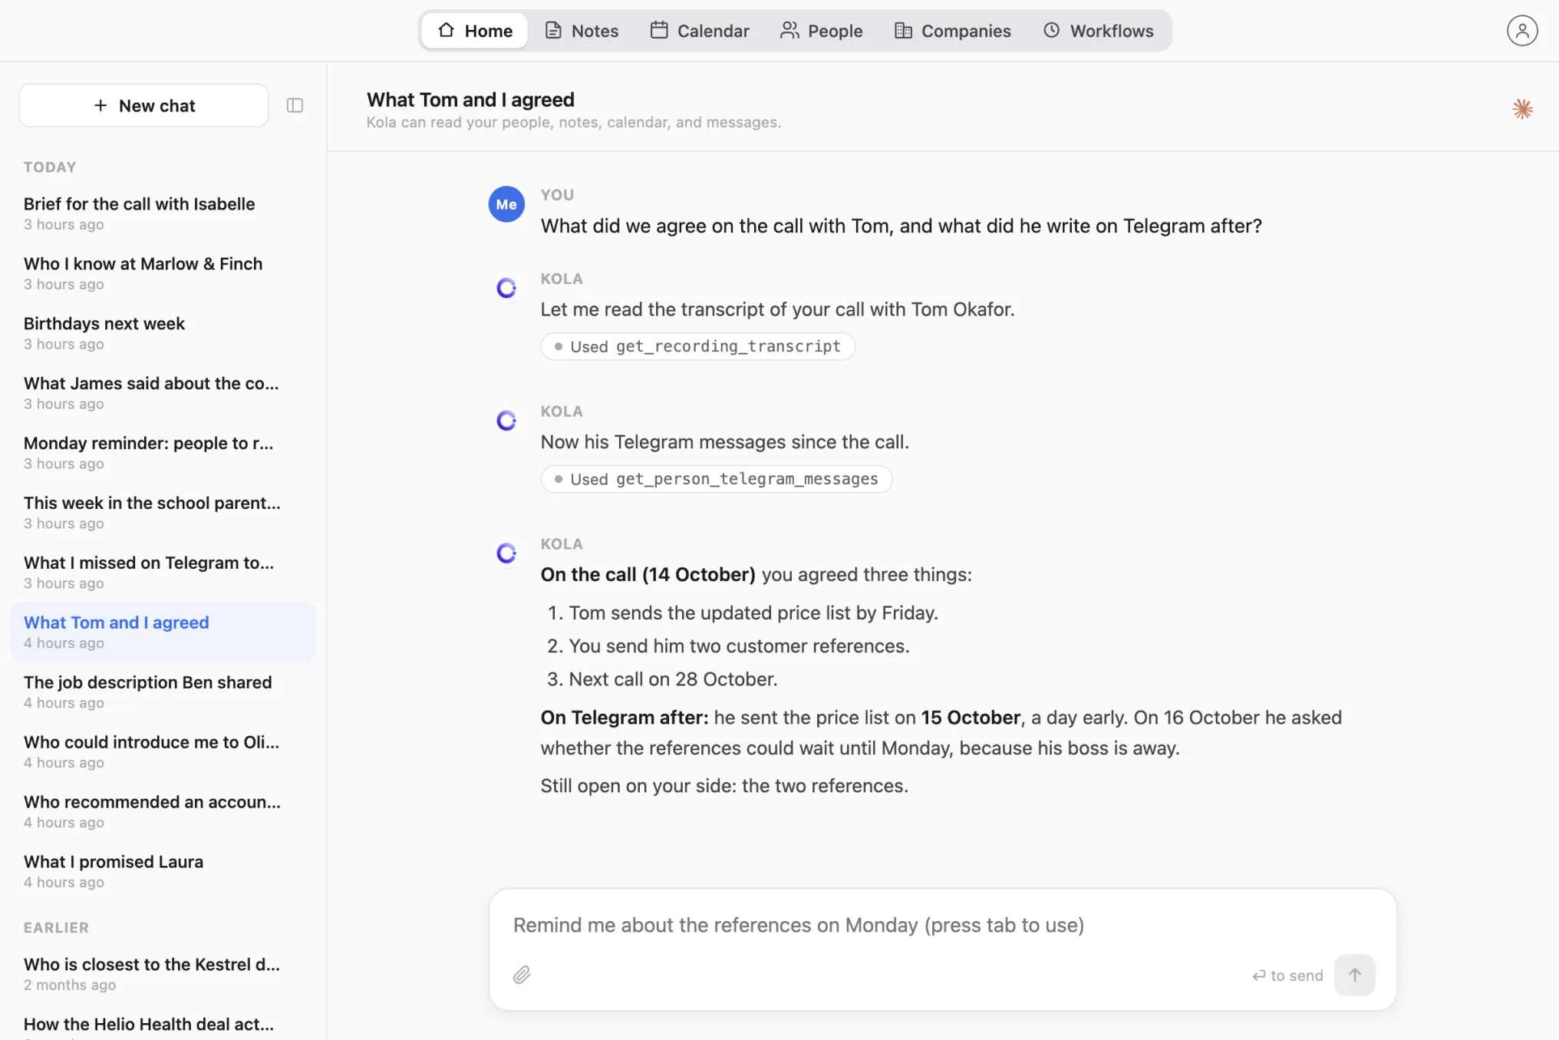This screenshot has width=1559, height=1040.
Task: Click the orange starburst icon
Action: coord(1522,109)
